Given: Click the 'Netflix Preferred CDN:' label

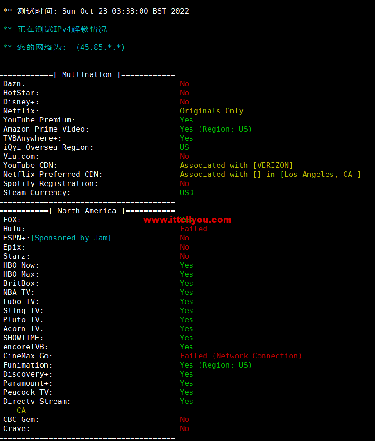Looking at the screenshot, I should coord(53,175).
